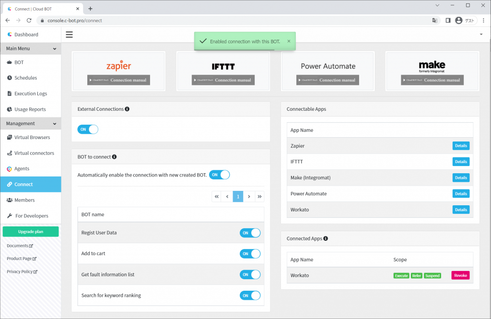Click the BOT robot icon in sidebar
This screenshot has width=491, height=319.
[x=10, y=62]
